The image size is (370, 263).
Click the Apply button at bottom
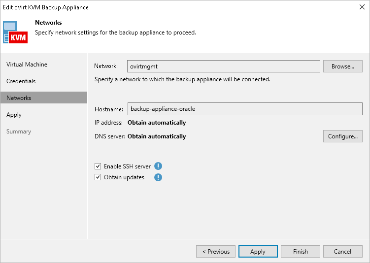[258, 251]
